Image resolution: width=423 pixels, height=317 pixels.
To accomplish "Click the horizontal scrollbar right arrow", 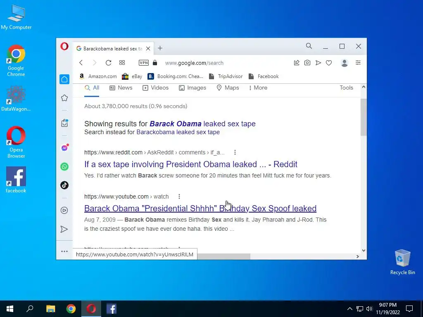I will [357, 256].
